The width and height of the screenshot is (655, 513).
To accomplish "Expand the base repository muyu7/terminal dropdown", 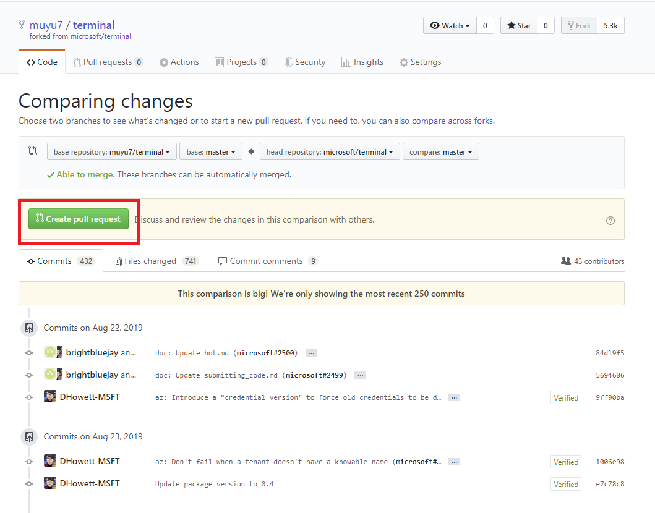I will (111, 152).
